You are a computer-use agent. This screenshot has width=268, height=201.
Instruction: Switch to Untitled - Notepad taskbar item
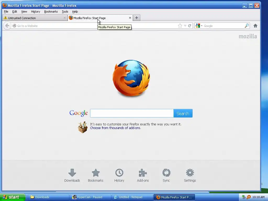pos(132,197)
